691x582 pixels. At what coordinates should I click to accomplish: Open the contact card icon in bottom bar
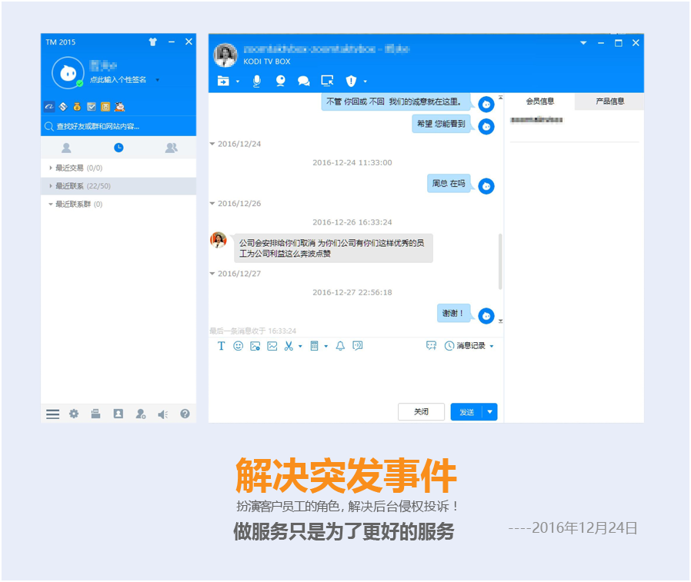click(x=118, y=414)
